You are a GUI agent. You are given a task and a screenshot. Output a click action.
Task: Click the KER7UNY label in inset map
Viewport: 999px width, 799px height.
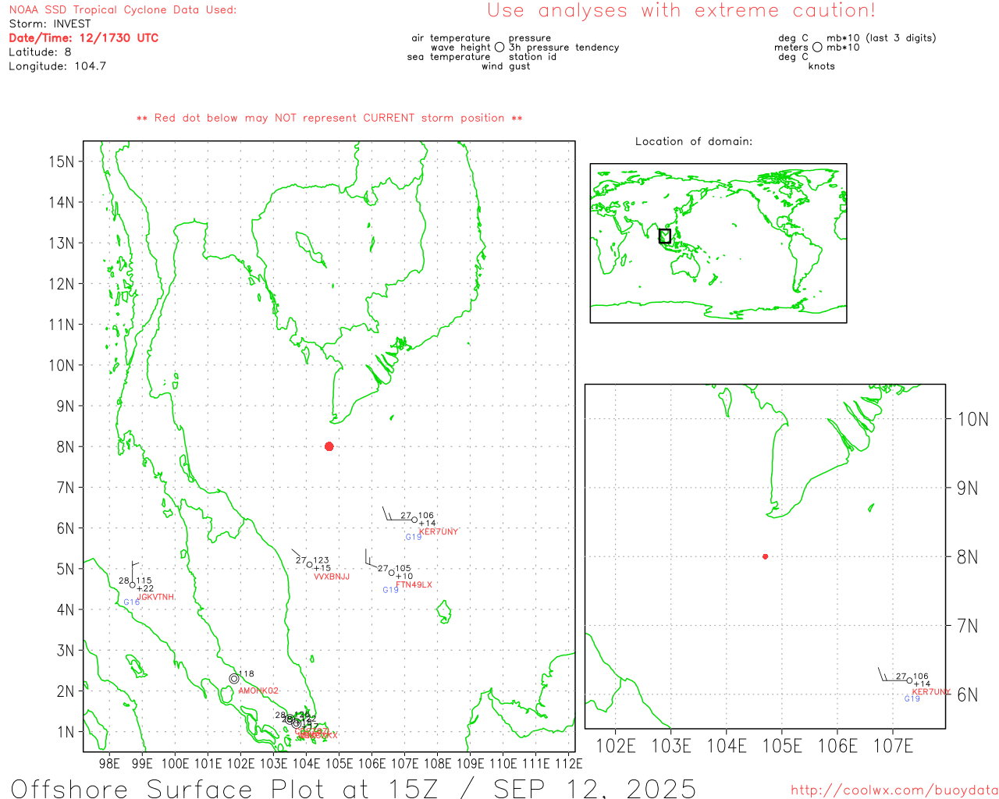click(931, 692)
